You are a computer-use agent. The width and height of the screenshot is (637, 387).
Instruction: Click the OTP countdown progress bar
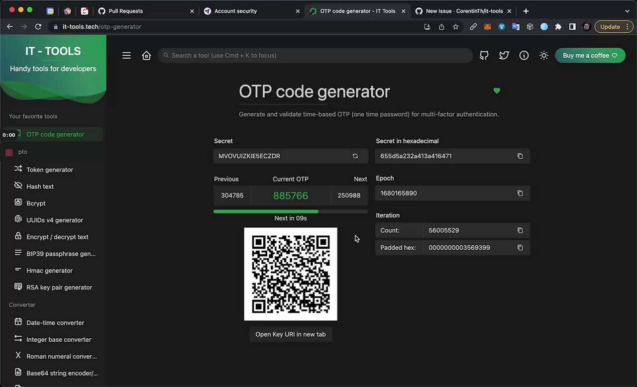291,211
